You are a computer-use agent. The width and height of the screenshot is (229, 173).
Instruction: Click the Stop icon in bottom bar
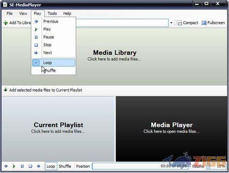(x=30, y=166)
